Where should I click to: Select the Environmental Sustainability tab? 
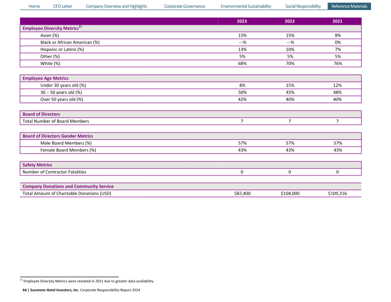245,6
